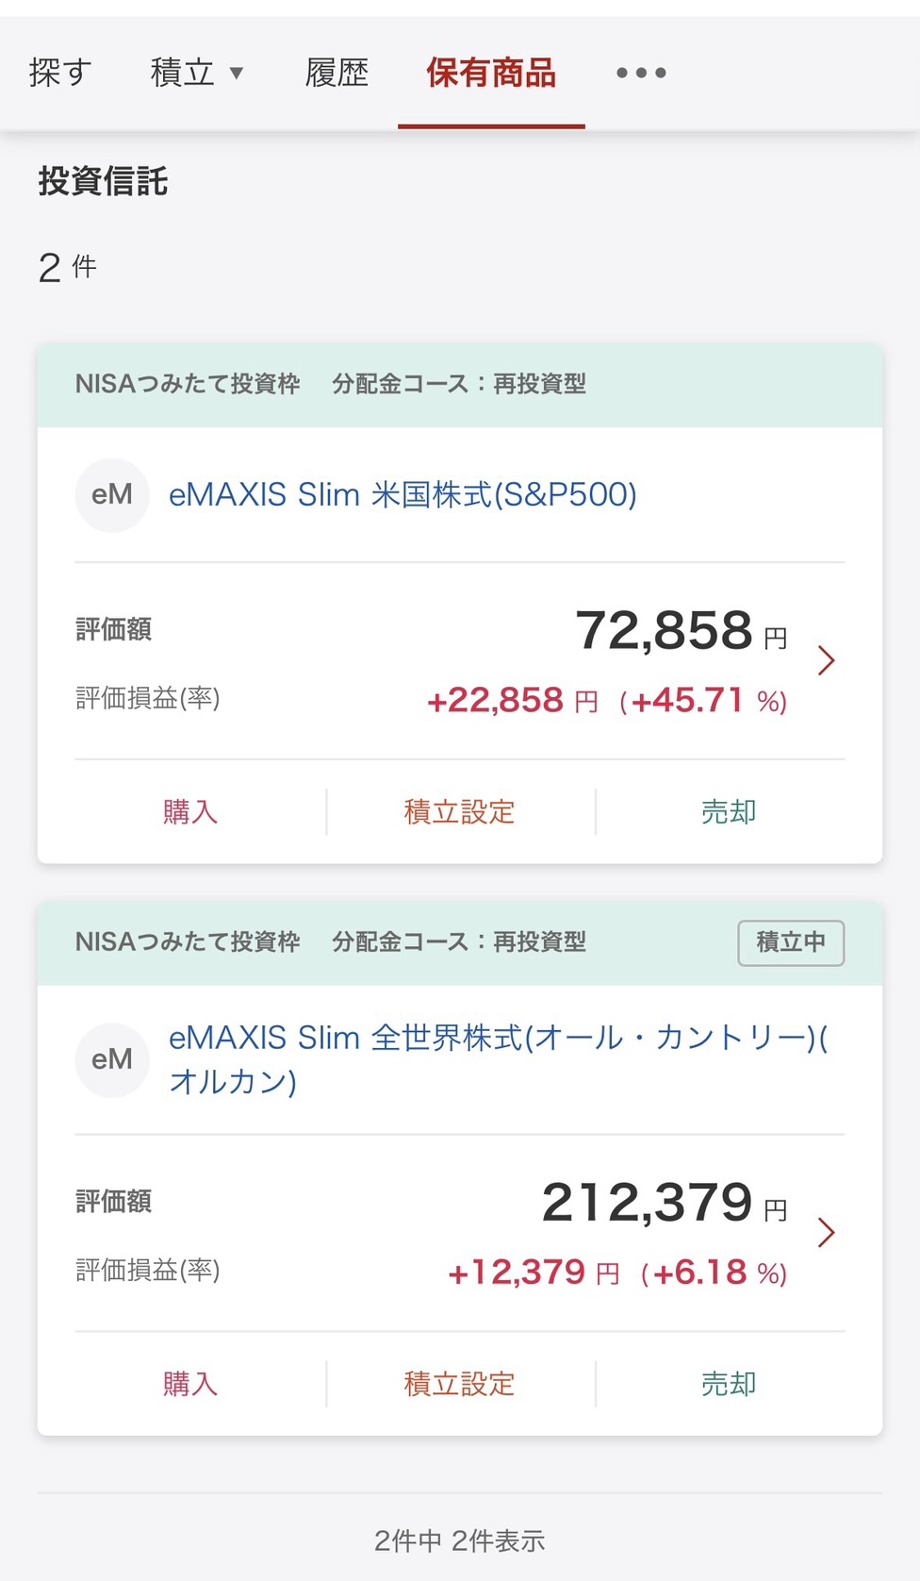Open eMAXIS Slim 米国株式(S&P500) fund link
920x1581 pixels.
(x=402, y=495)
